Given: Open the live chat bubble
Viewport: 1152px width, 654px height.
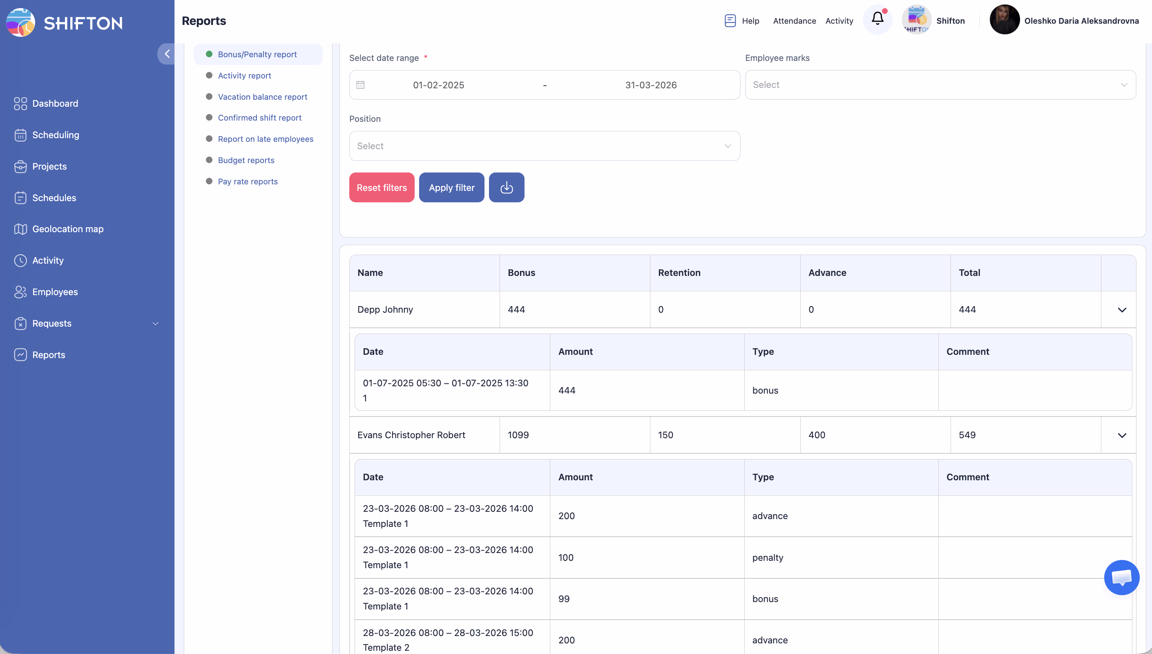Looking at the screenshot, I should pyautogui.click(x=1121, y=577).
